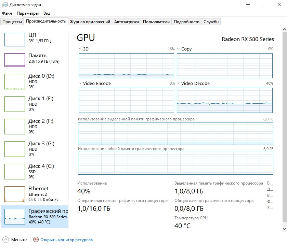This screenshot has width=287, height=248.
Task: Open the Video Decode engine dropdown
Action: click(179, 84)
